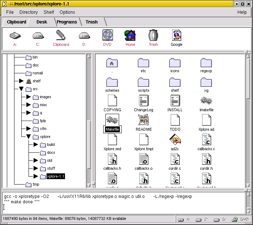Open the xg folder
Image resolution: width=253 pixels, height=225 pixels.
pos(206,82)
